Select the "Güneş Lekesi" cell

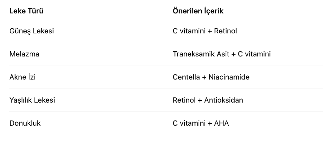[x=31, y=31]
